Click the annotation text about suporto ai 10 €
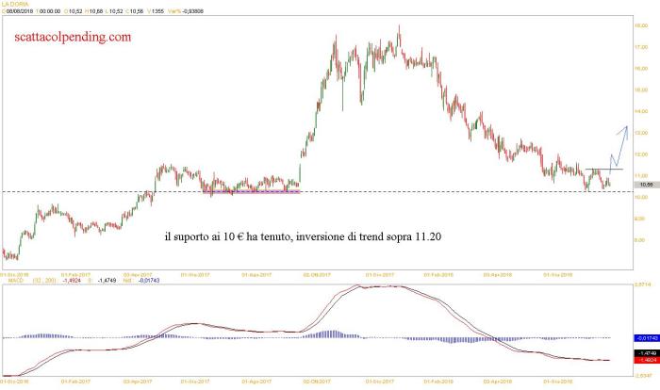660x390 pixels. pyautogui.click(x=303, y=236)
